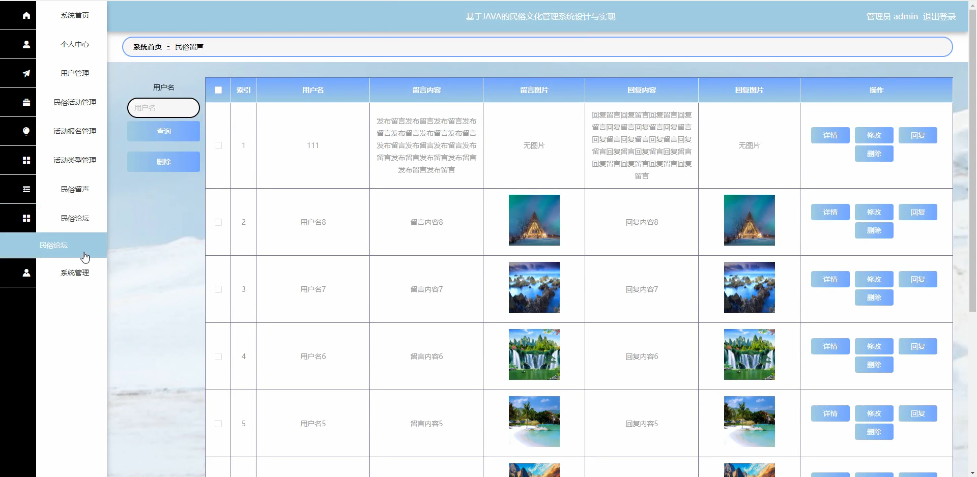
Task: Click 删除 in 用户名8 row
Action: tap(874, 230)
